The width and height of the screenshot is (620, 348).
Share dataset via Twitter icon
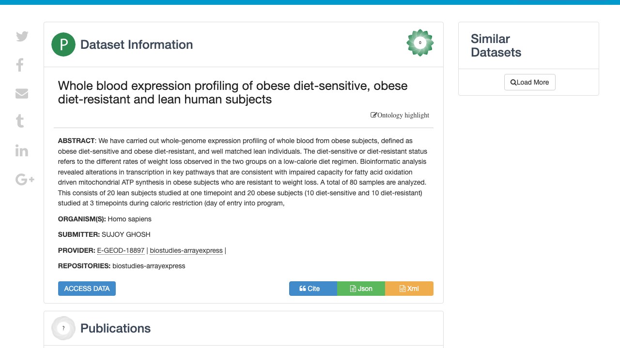22,36
